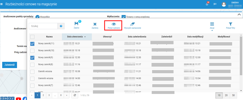Screen dimensions: 243x100
Task: Show 10 rows per page
Action: [x=219, y=95]
